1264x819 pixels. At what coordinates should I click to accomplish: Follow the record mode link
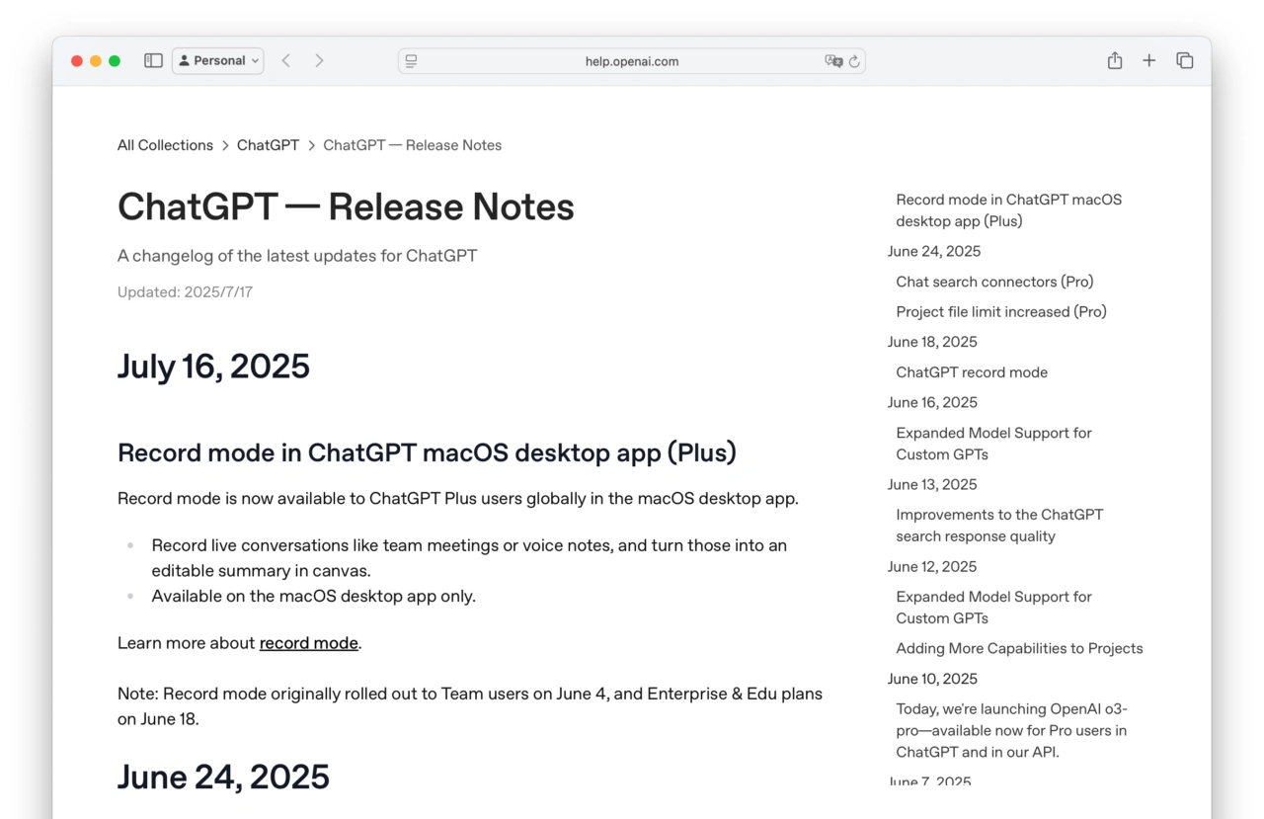tap(308, 642)
